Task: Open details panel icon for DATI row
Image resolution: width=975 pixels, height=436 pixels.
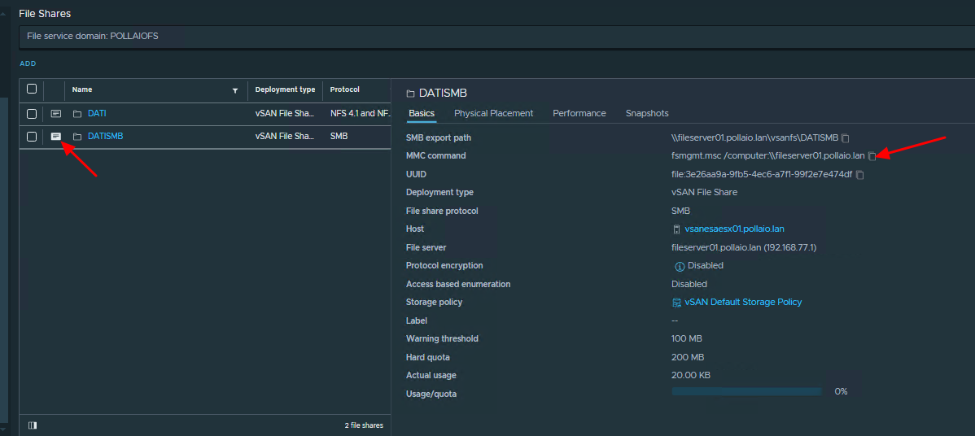Action: coord(56,114)
